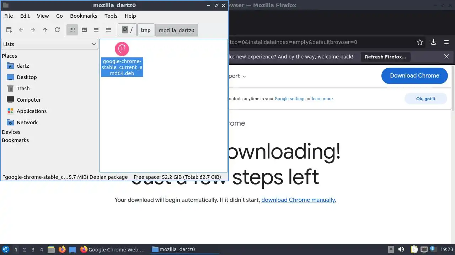Click the file manager title bar icon
Image resolution: width=455 pixels, height=255 pixels.
pos(5,5)
